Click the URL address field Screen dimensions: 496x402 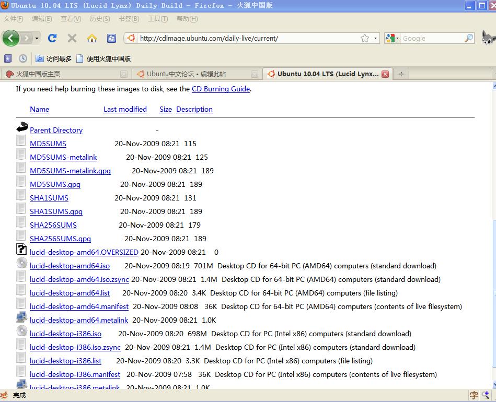(248, 38)
